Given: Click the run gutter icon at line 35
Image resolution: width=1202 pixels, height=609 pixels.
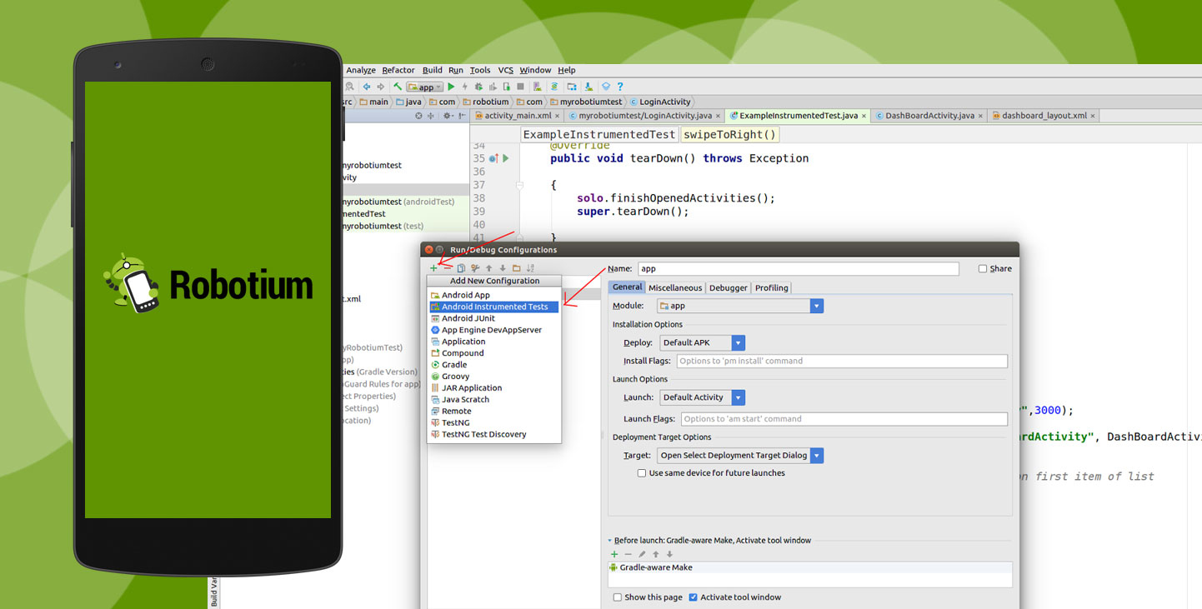Looking at the screenshot, I should point(506,158).
